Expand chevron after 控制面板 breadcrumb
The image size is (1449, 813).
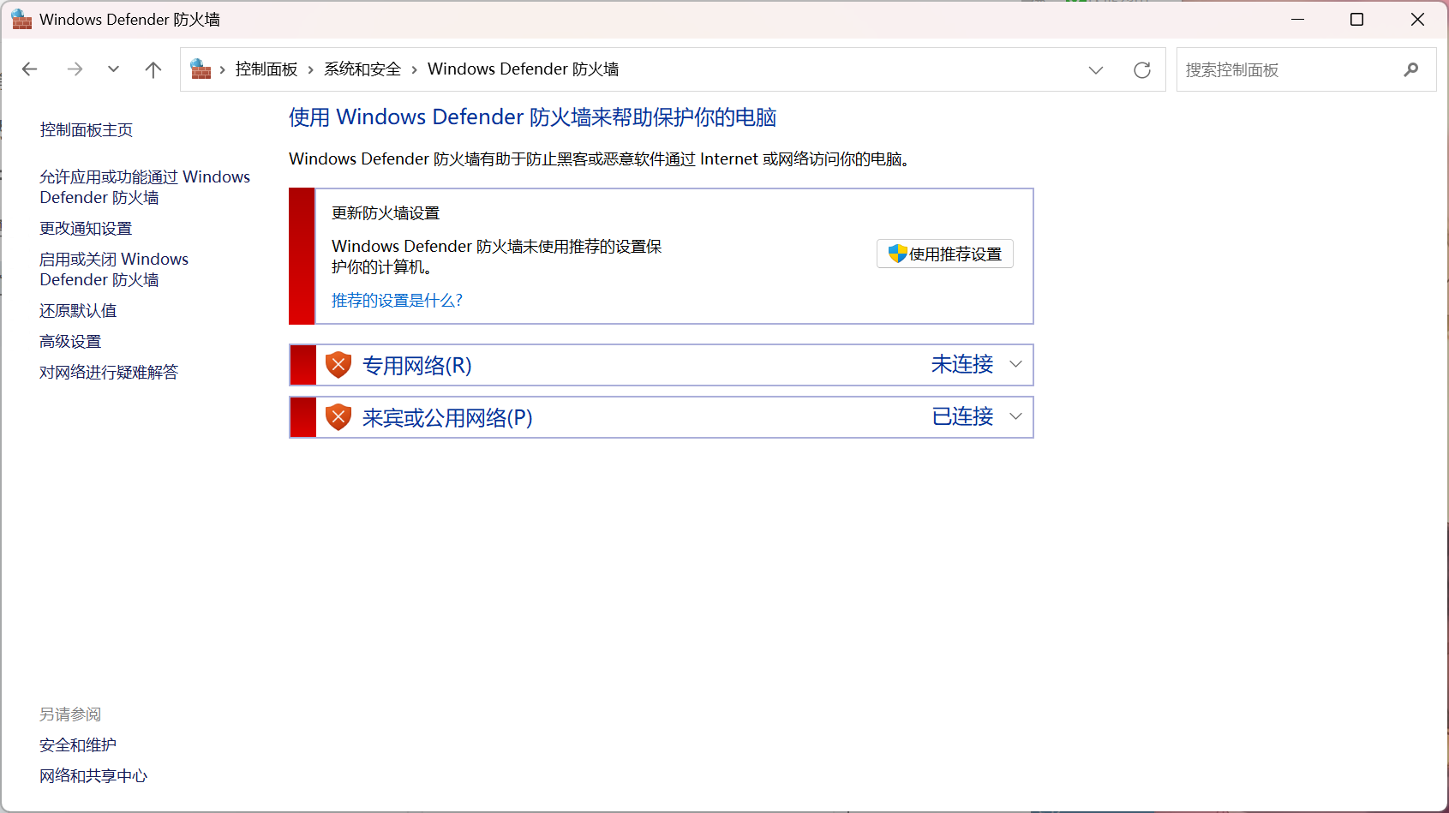310,69
